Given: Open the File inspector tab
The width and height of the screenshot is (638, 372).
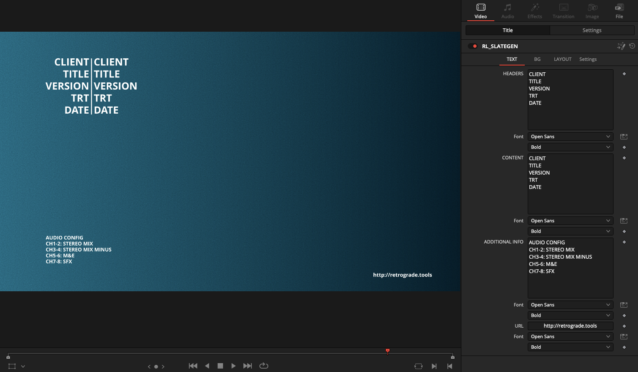Looking at the screenshot, I should click(x=619, y=11).
